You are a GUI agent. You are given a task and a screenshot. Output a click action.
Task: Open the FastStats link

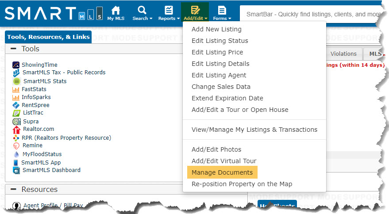tap(34, 89)
